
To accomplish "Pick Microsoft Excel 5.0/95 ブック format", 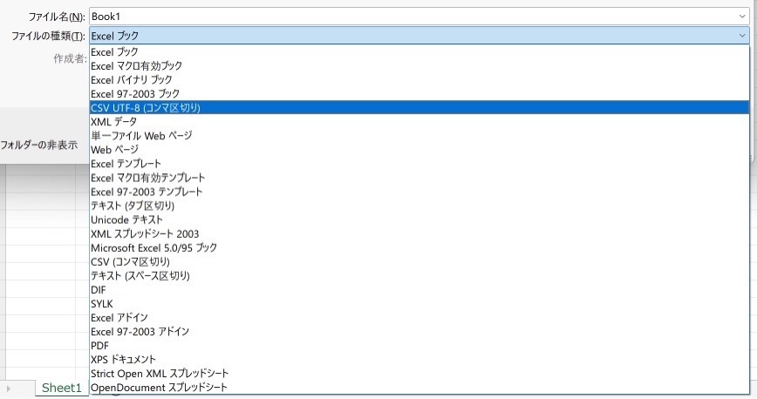I will 419,247.
